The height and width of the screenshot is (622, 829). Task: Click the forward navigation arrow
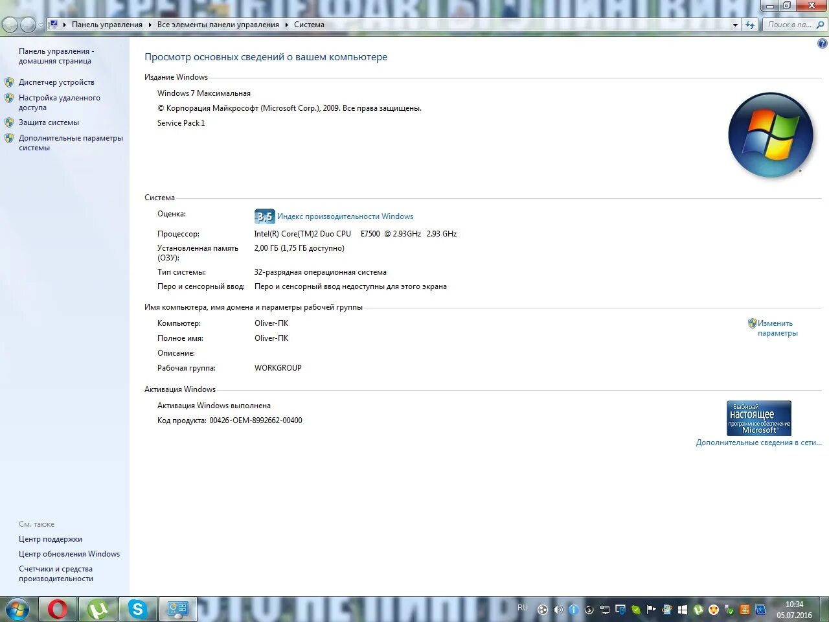(x=28, y=25)
